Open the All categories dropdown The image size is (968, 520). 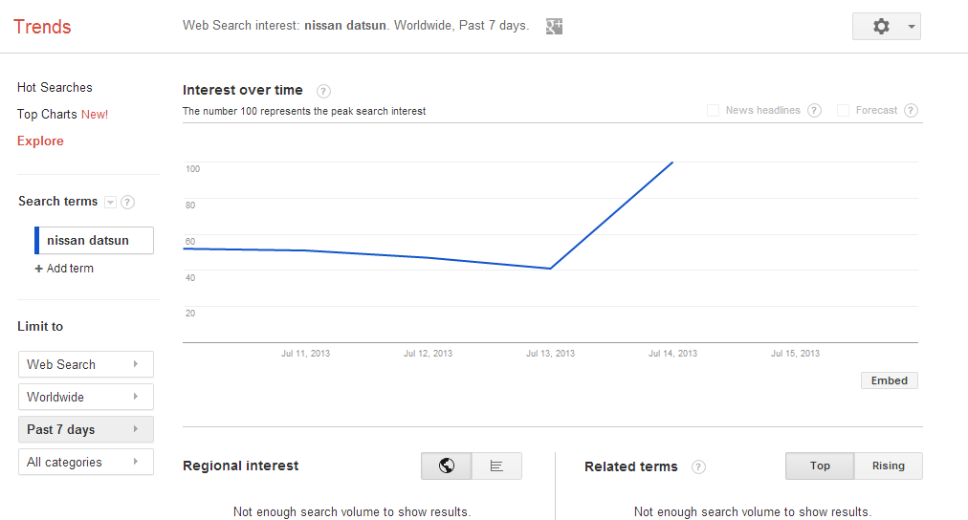[x=86, y=462]
